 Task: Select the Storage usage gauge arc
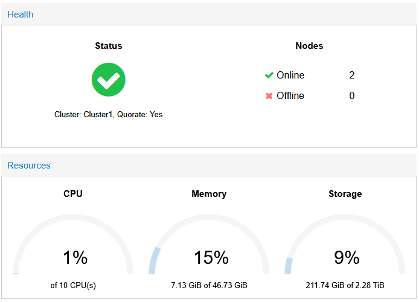click(345, 244)
